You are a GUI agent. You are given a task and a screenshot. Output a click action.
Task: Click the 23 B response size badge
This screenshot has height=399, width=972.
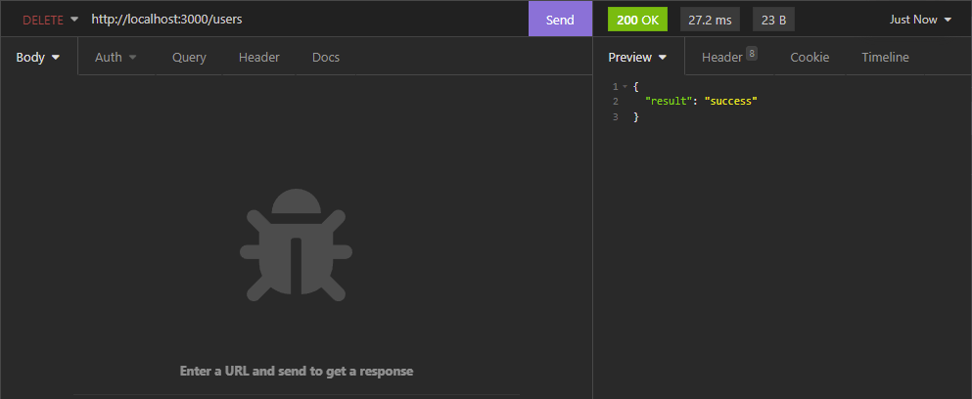[x=773, y=20]
